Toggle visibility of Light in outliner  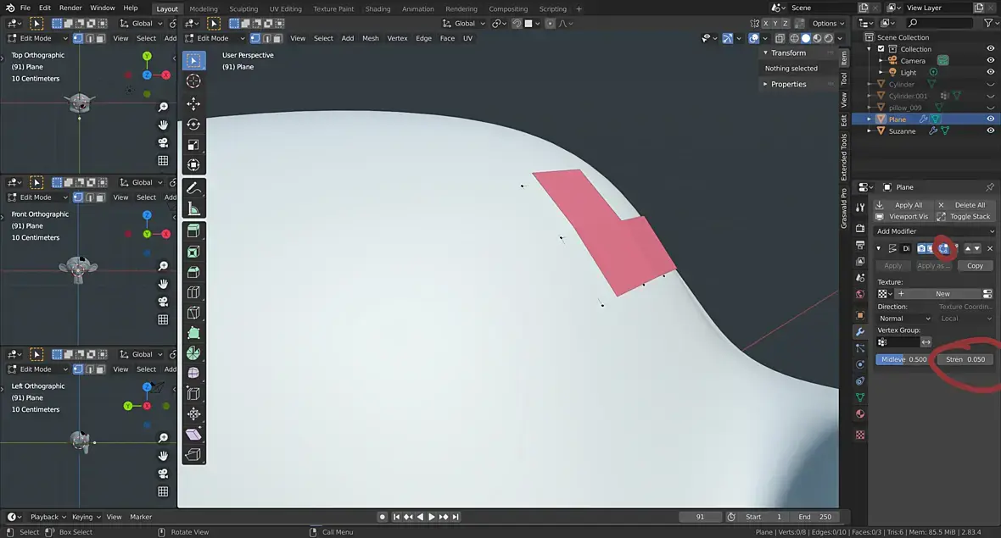click(x=990, y=72)
